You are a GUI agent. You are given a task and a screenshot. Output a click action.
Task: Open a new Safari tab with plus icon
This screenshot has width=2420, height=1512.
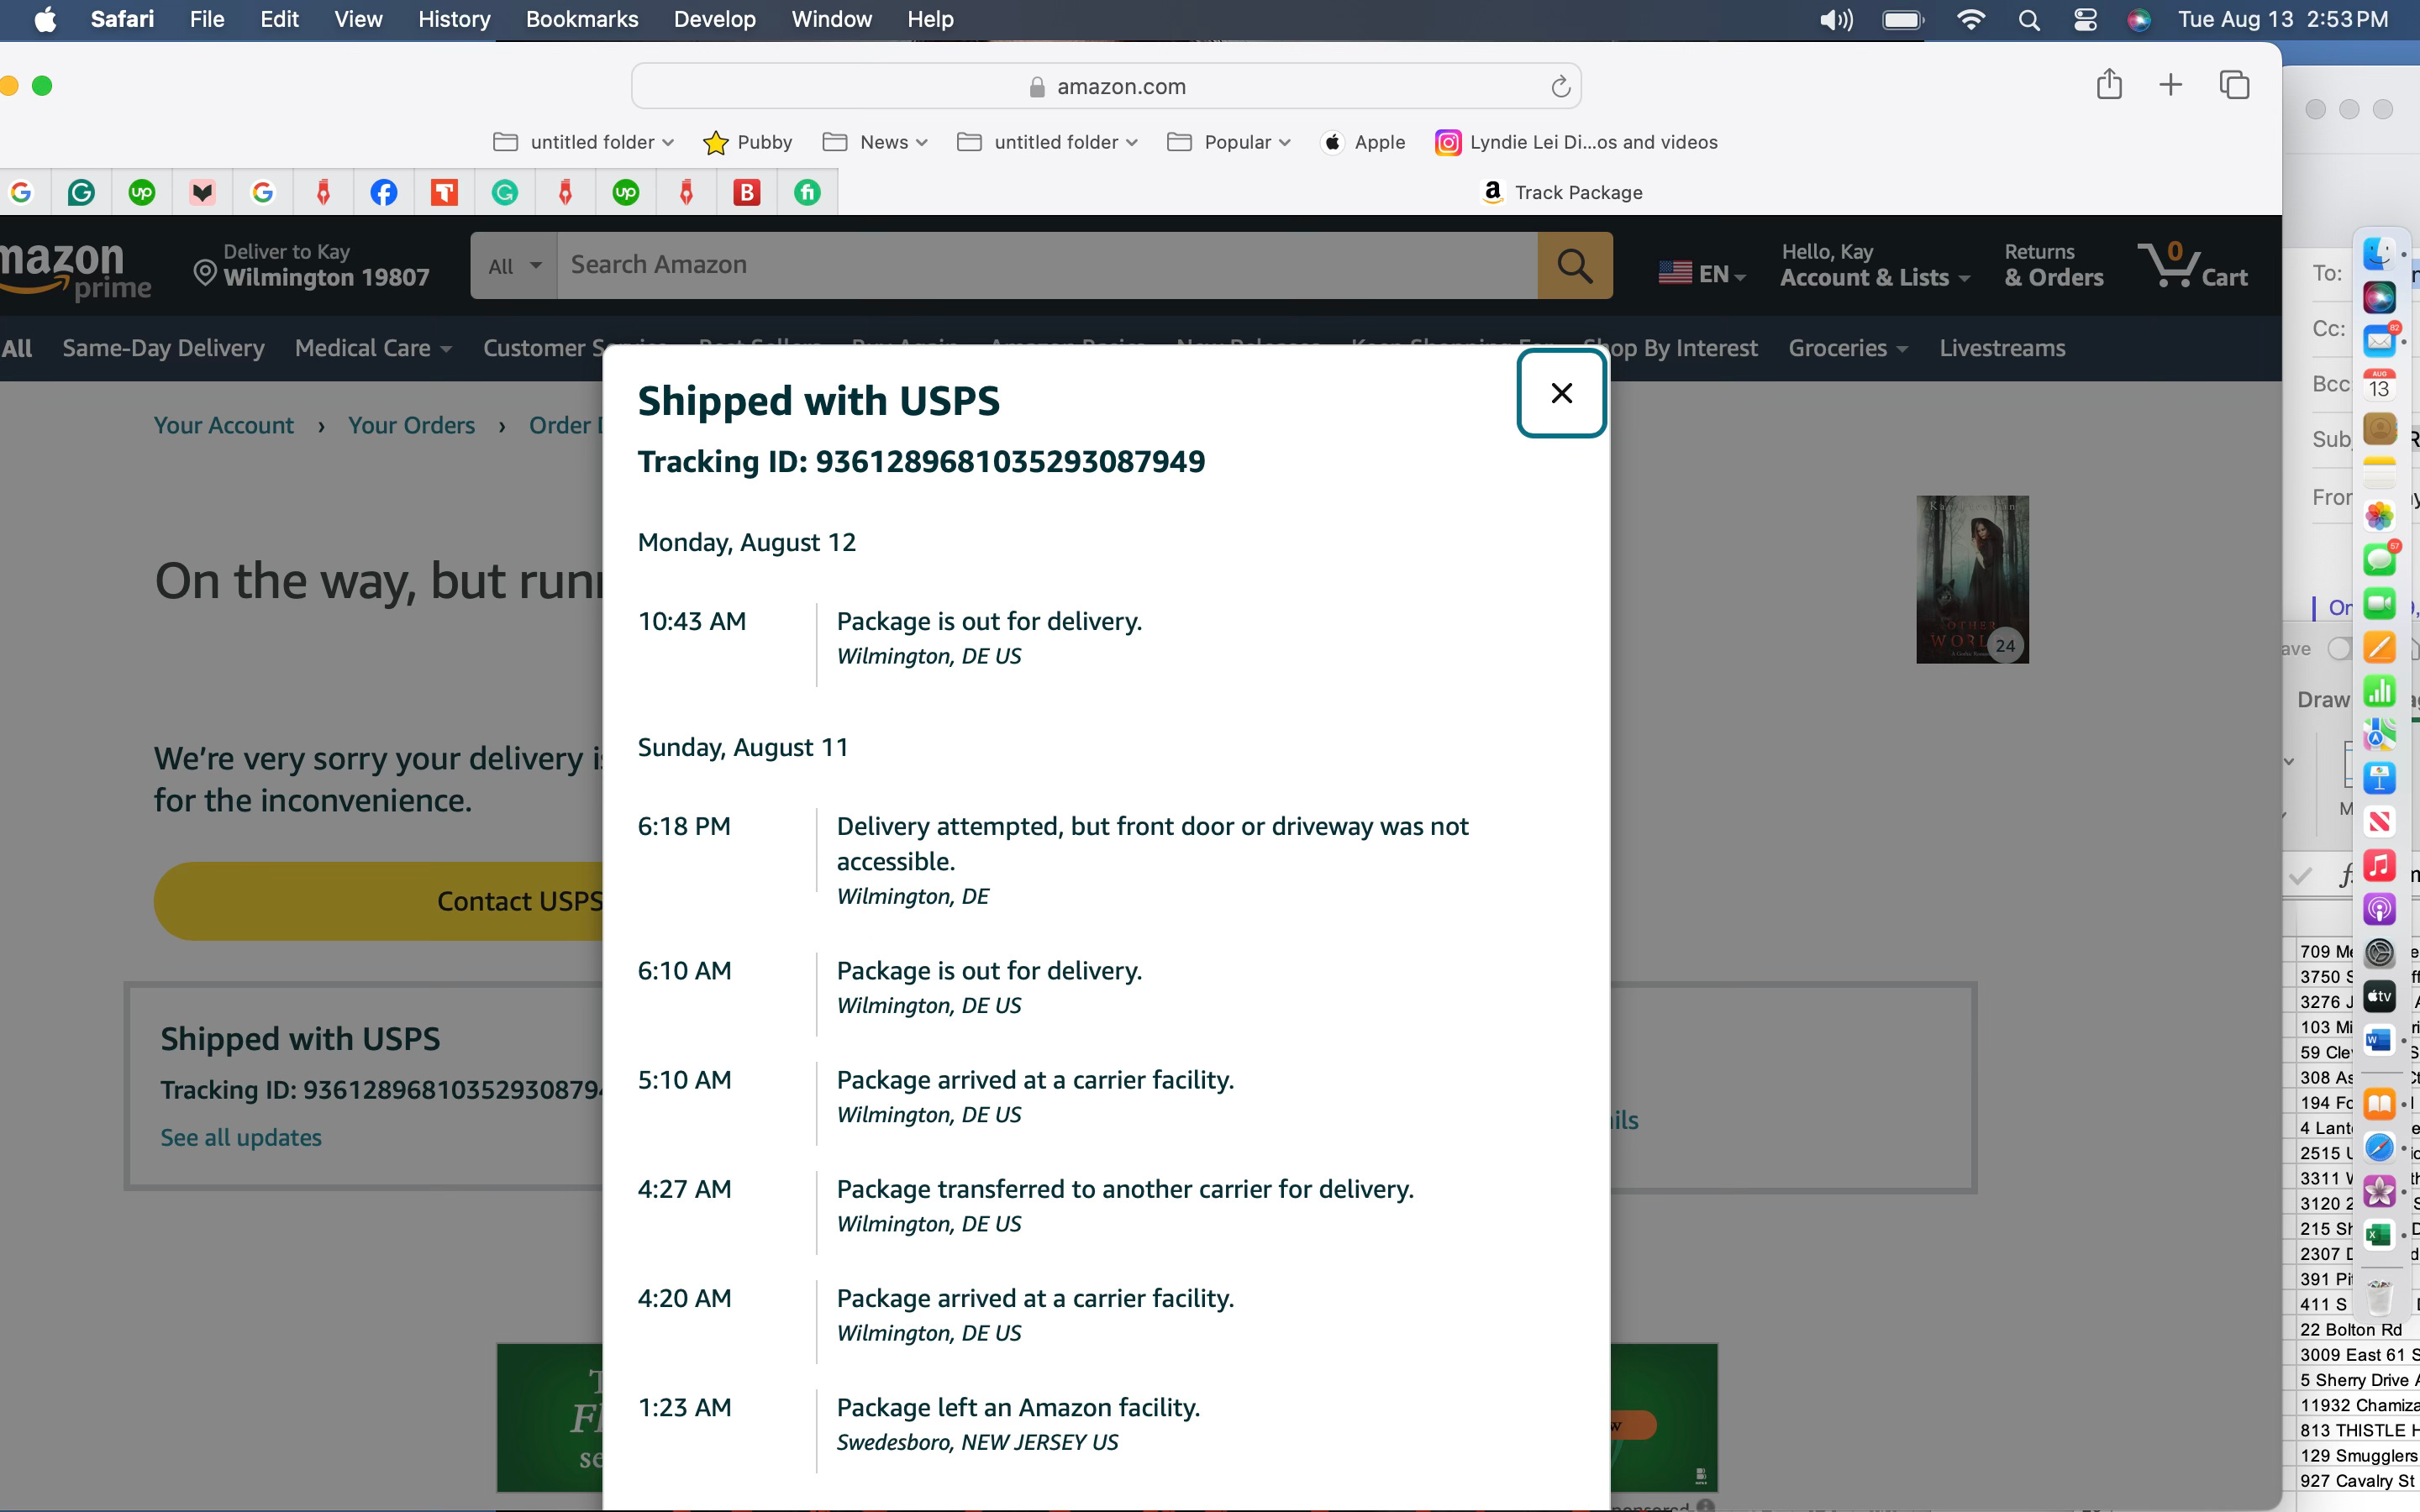coord(2170,85)
